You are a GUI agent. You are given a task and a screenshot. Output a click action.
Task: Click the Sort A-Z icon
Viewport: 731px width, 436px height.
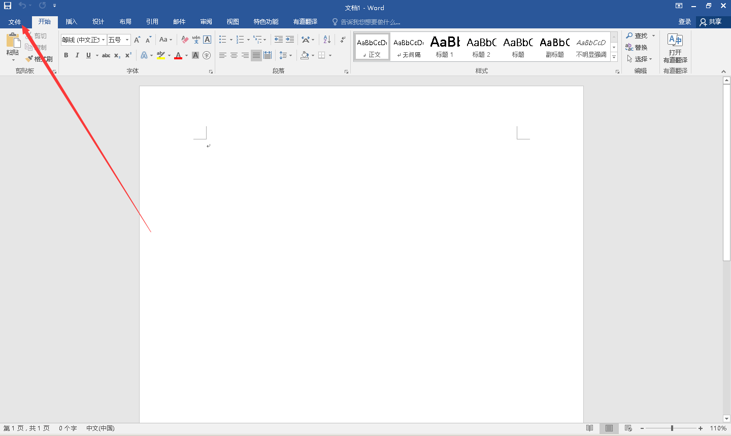(327, 40)
